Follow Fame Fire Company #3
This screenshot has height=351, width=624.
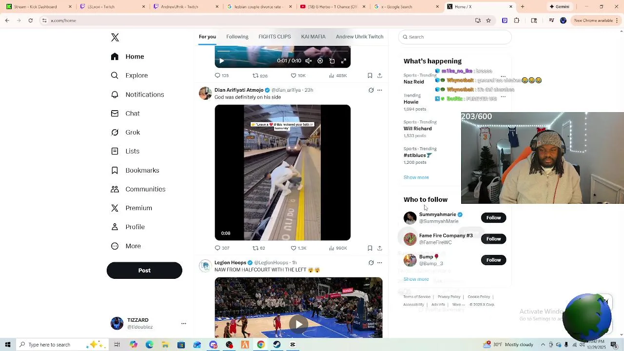(493, 239)
